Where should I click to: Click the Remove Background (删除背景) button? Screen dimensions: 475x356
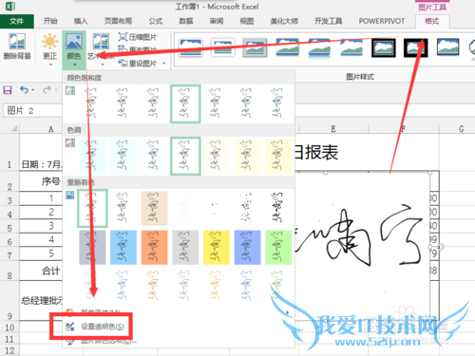[17, 47]
